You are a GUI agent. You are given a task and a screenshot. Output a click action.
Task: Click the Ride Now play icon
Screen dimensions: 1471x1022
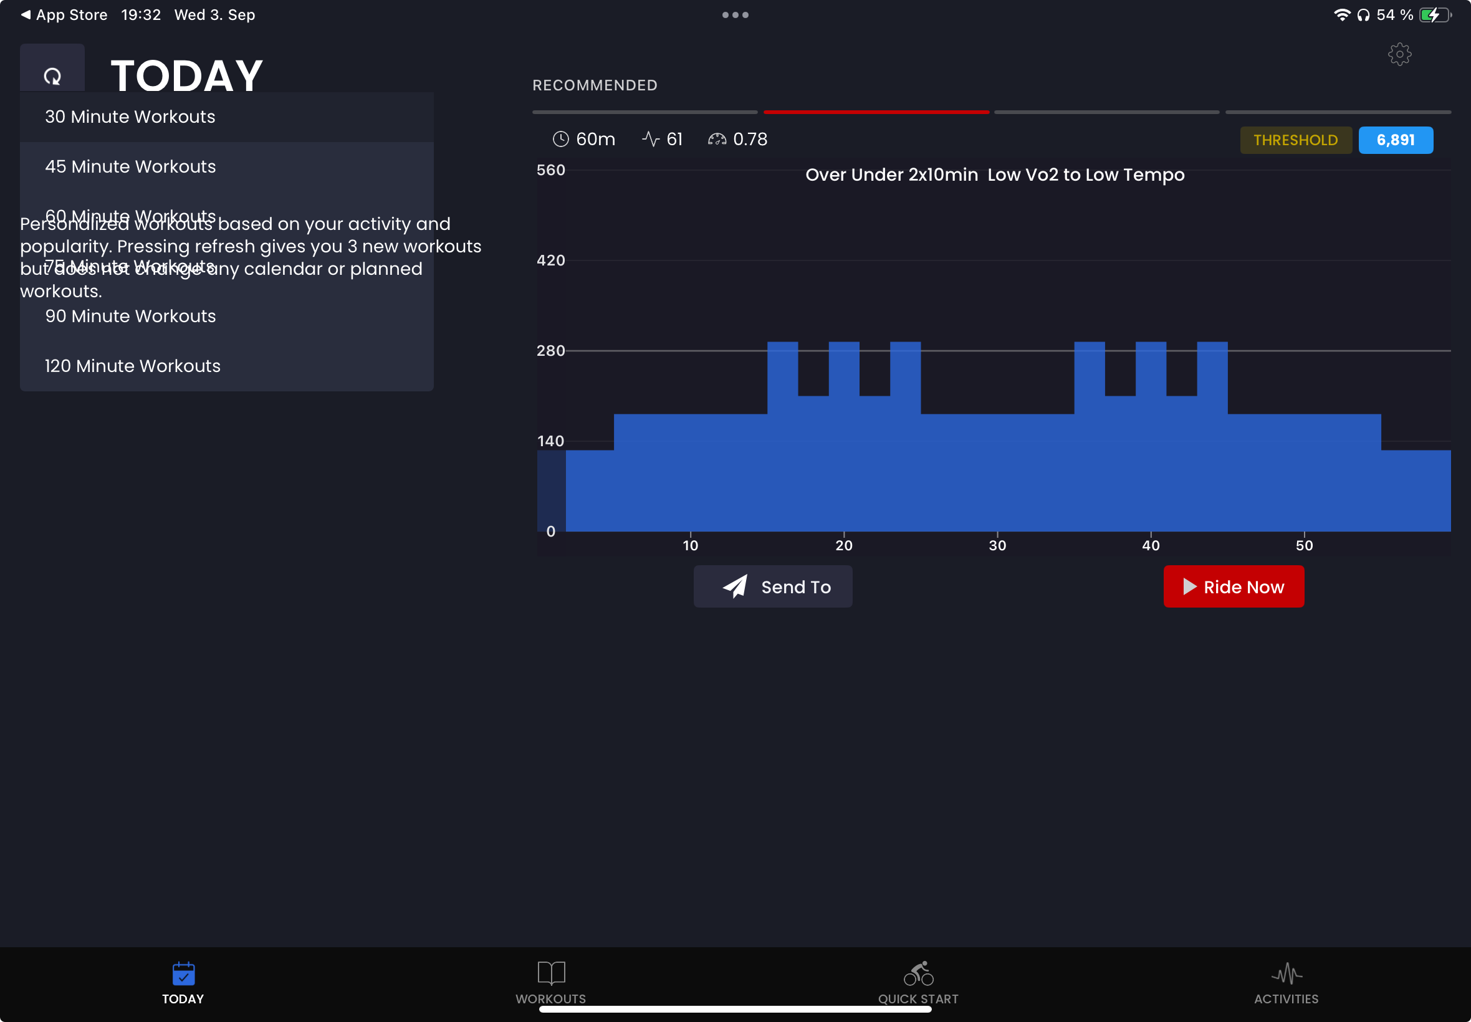1189,586
